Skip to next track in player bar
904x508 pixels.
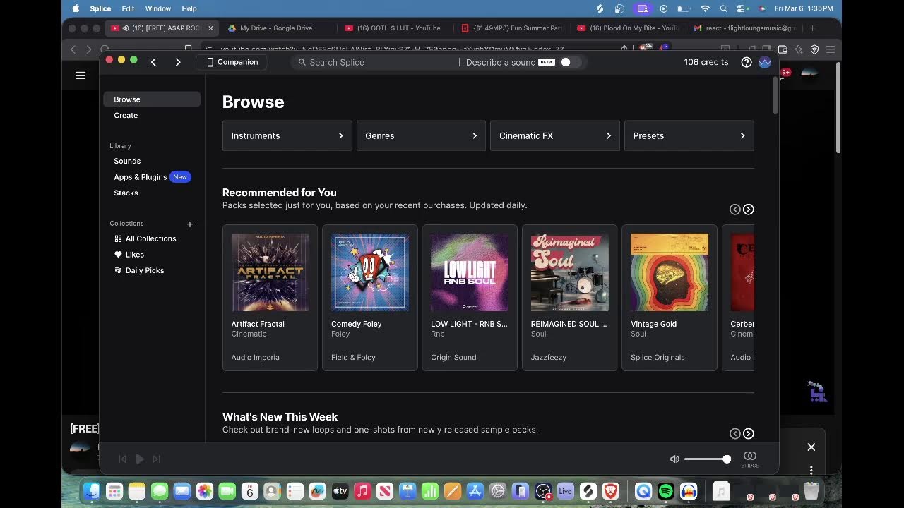[x=157, y=459]
